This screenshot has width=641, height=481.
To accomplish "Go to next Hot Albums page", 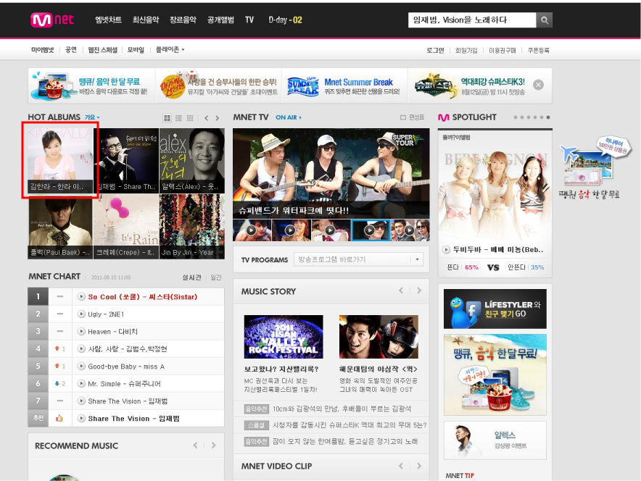I will [218, 118].
